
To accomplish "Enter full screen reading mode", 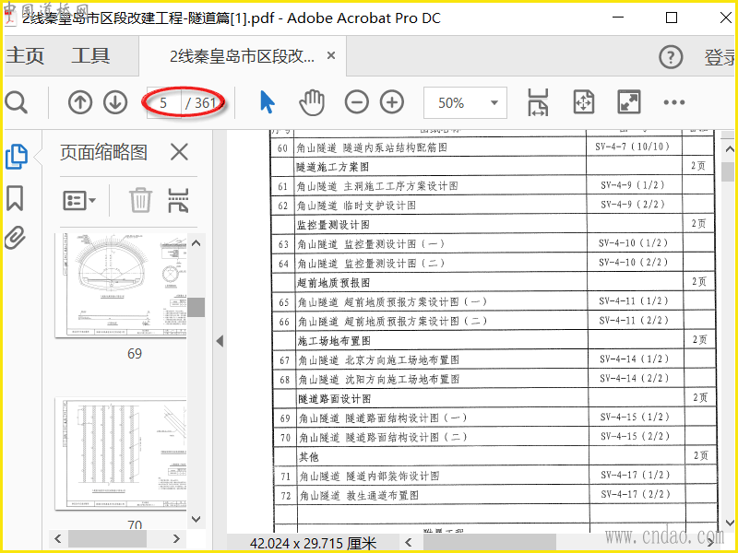I will 629,102.
